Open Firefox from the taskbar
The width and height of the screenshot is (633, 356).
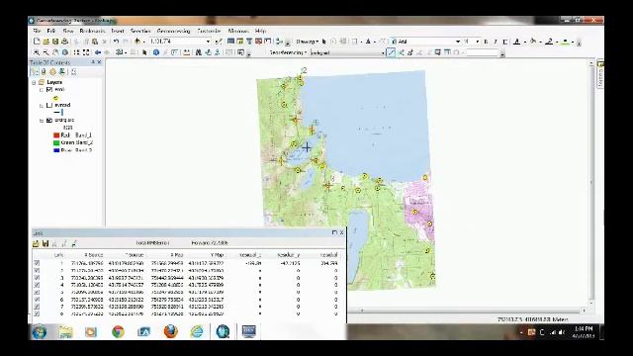171,332
